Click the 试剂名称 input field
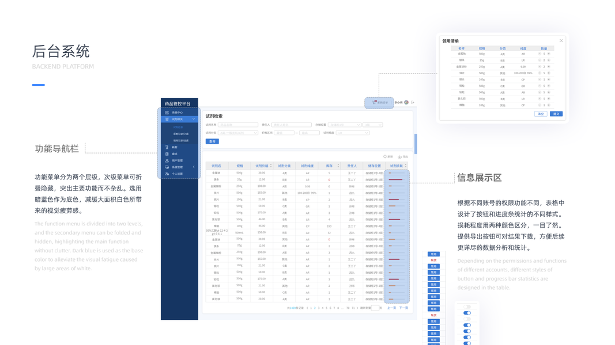 tap(238, 125)
